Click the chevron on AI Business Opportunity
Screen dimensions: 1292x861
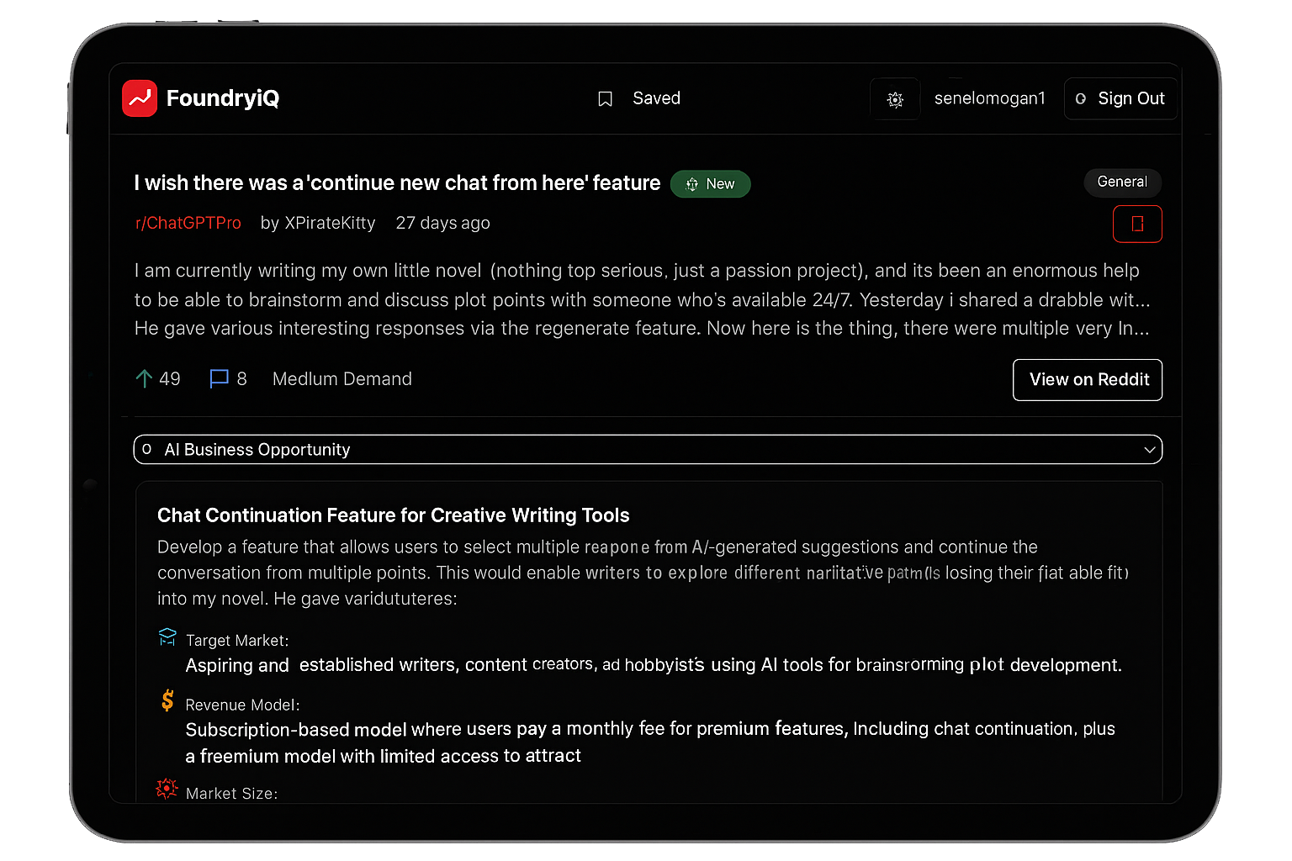[1149, 450]
